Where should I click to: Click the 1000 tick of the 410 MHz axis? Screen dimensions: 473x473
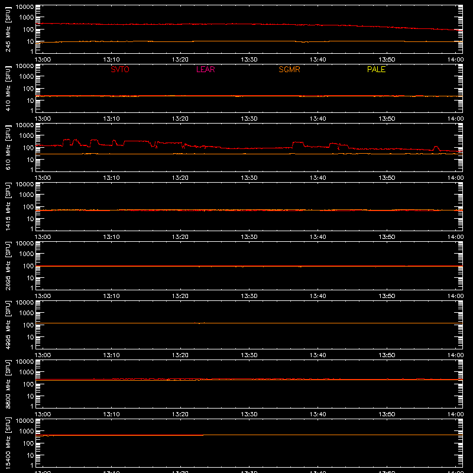click(27, 77)
